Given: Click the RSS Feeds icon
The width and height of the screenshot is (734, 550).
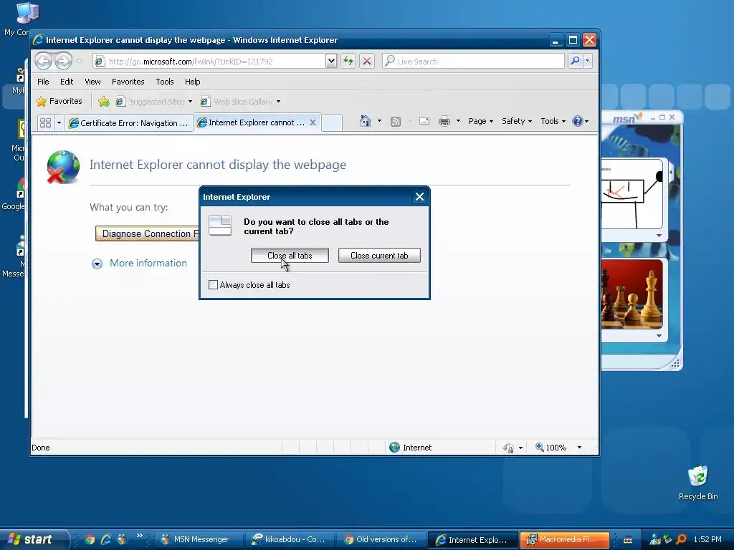Looking at the screenshot, I should [x=396, y=122].
